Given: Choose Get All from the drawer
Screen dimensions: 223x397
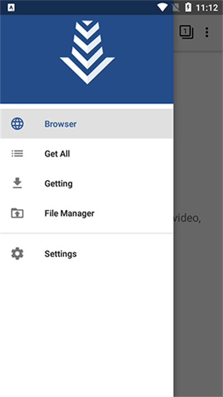Looking at the screenshot, I should pyautogui.click(x=57, y=154).
